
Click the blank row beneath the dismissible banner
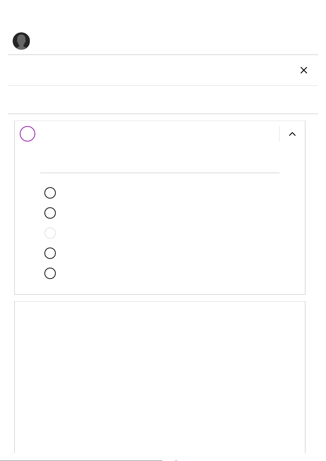pyautogui.click(x=163, y=100)
